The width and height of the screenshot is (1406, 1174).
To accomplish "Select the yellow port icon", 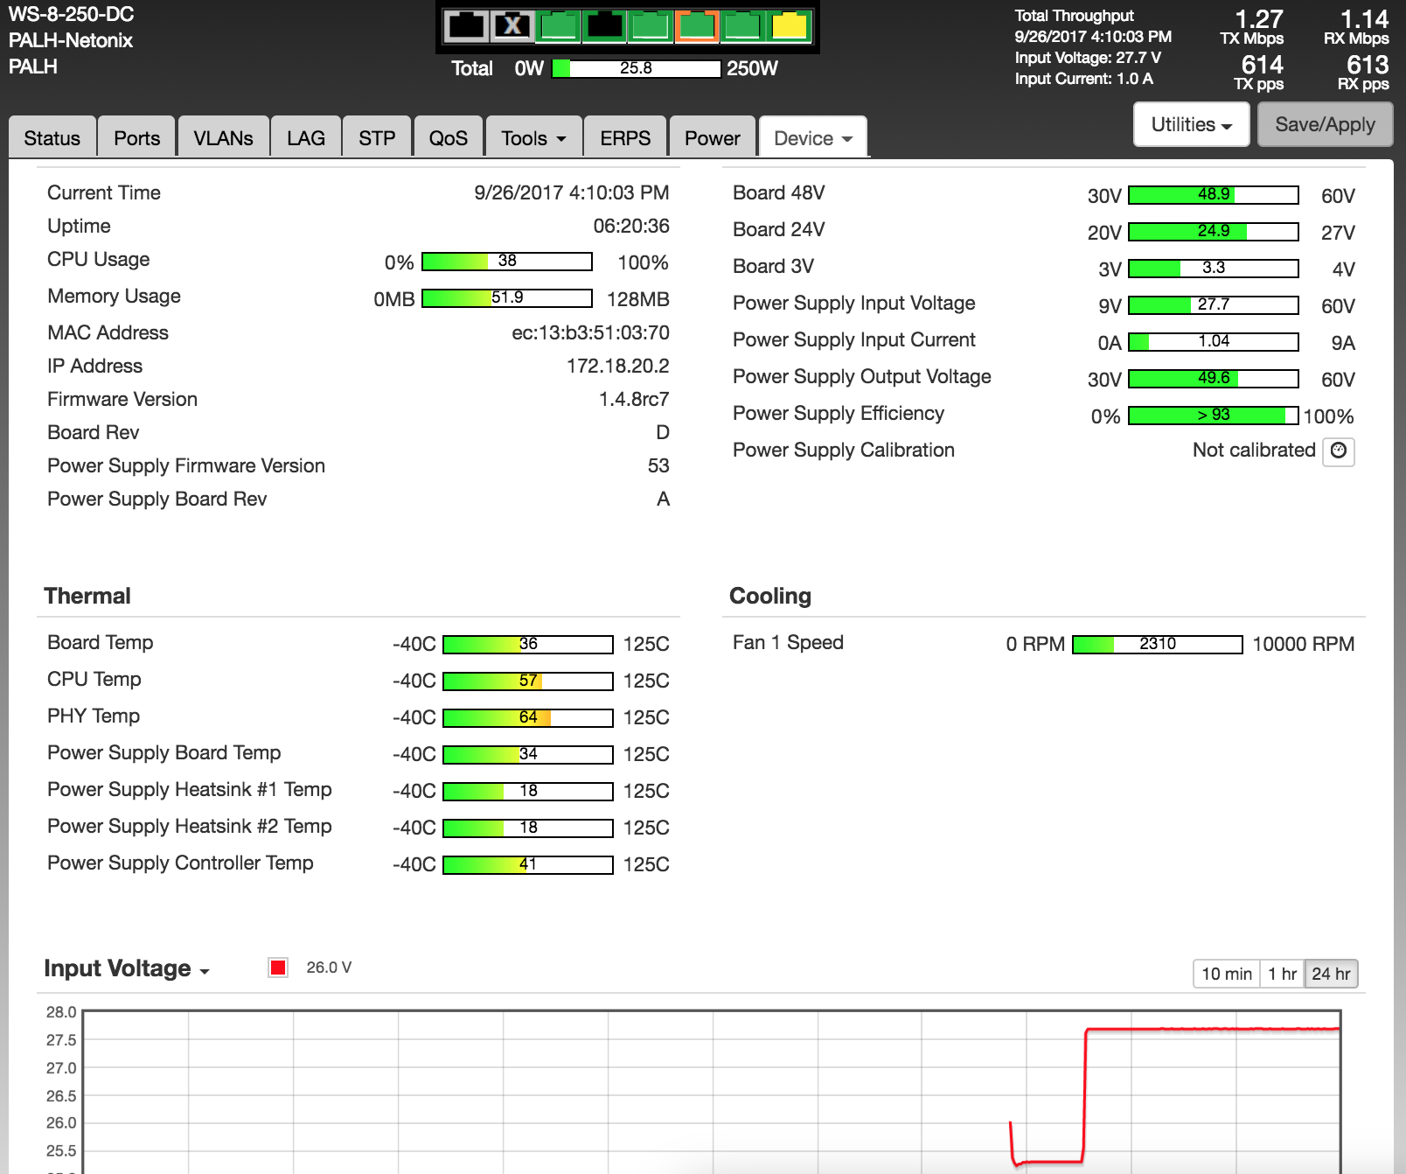I will point(790,26).
